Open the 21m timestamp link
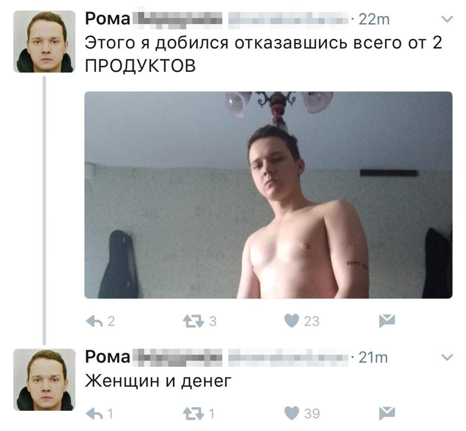Viewport: 466px width, 431px height. pos(373,357)
